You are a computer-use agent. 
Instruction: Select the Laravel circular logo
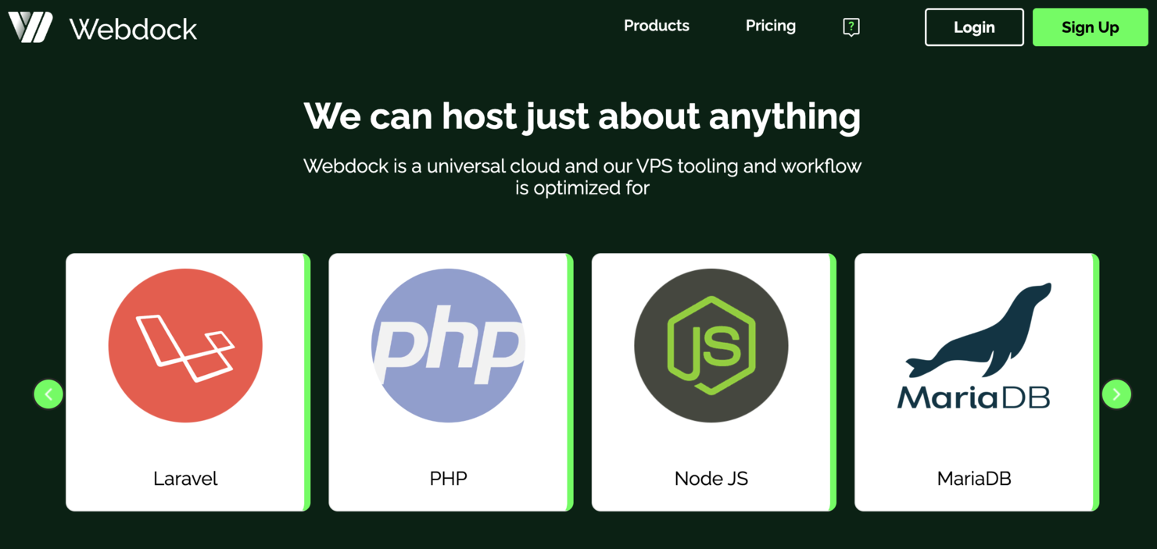pos(185,346)
